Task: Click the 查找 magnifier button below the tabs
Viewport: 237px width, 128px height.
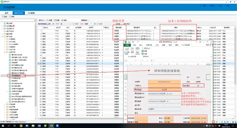Action: (5, 17)
